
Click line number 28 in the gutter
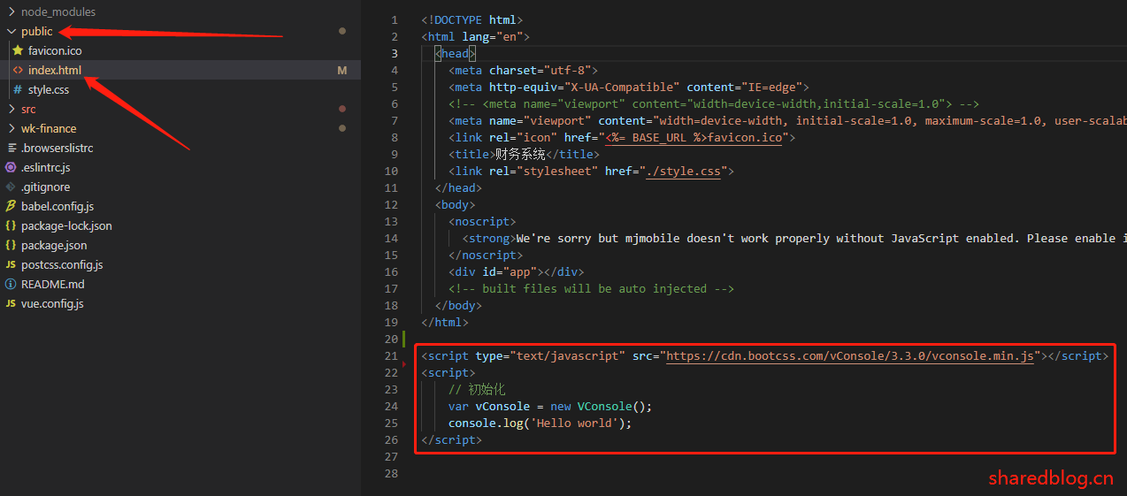pos(392,473)
